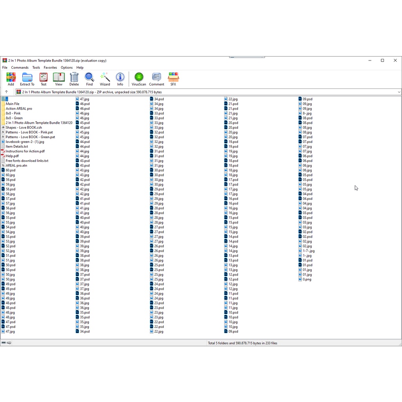Screen dimensions: 402x402
Task: Select the Item Details.txt file
Action: [x=17, y=146]
